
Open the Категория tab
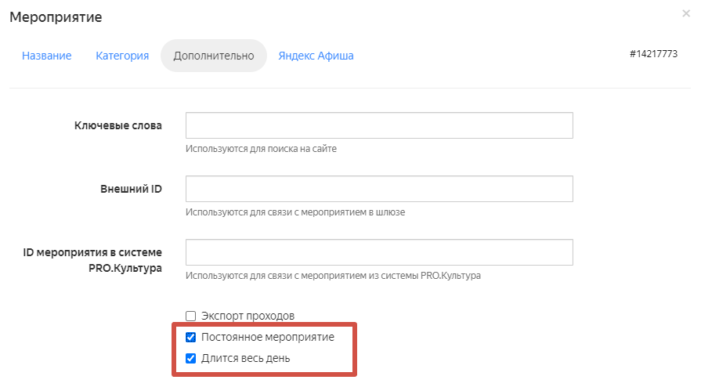[x=122, y=56]
